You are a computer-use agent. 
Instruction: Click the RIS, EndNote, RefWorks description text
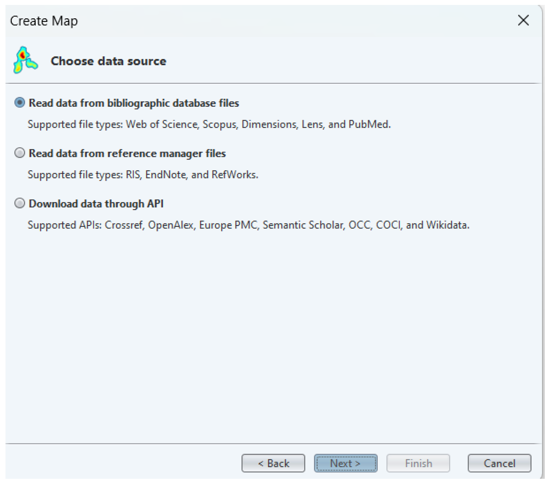click(x=143, y=175)
